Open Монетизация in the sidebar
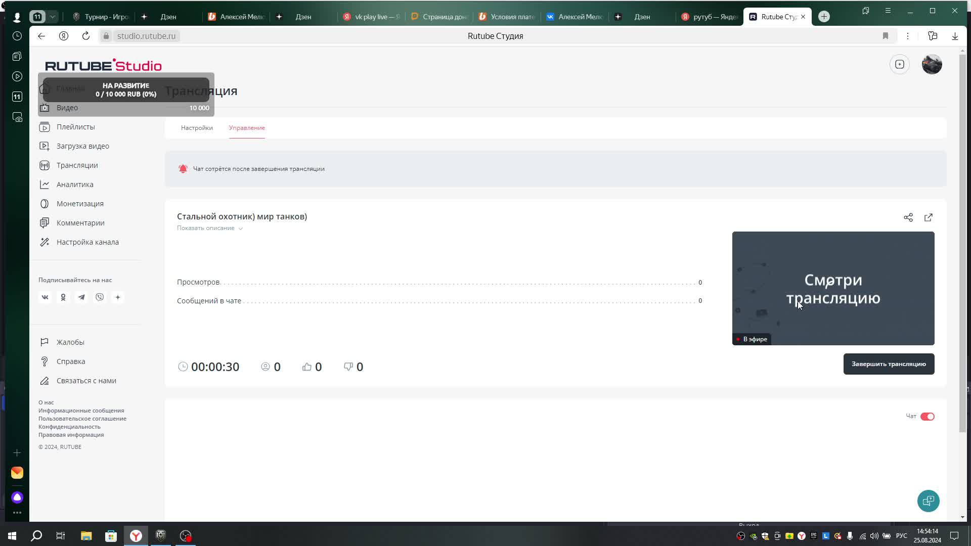Viewport: 971px width, 546px height. (x=80, y=204)
